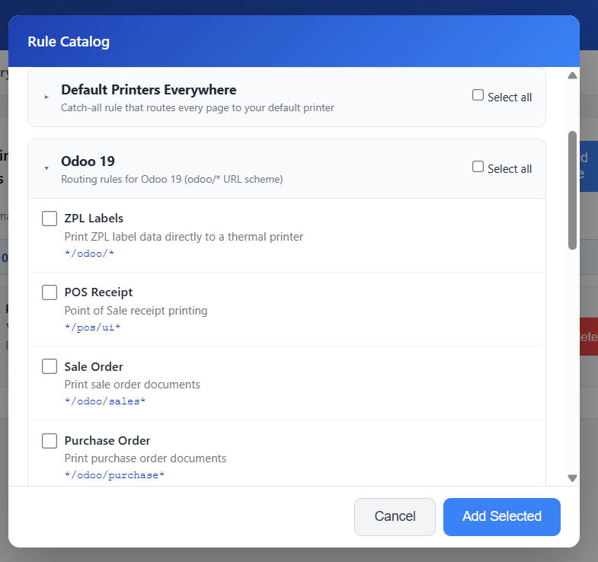Check Select all for Default Printers Everywhere
The height and width of the screenshot is (562, 598).
(x=478, y=96)
